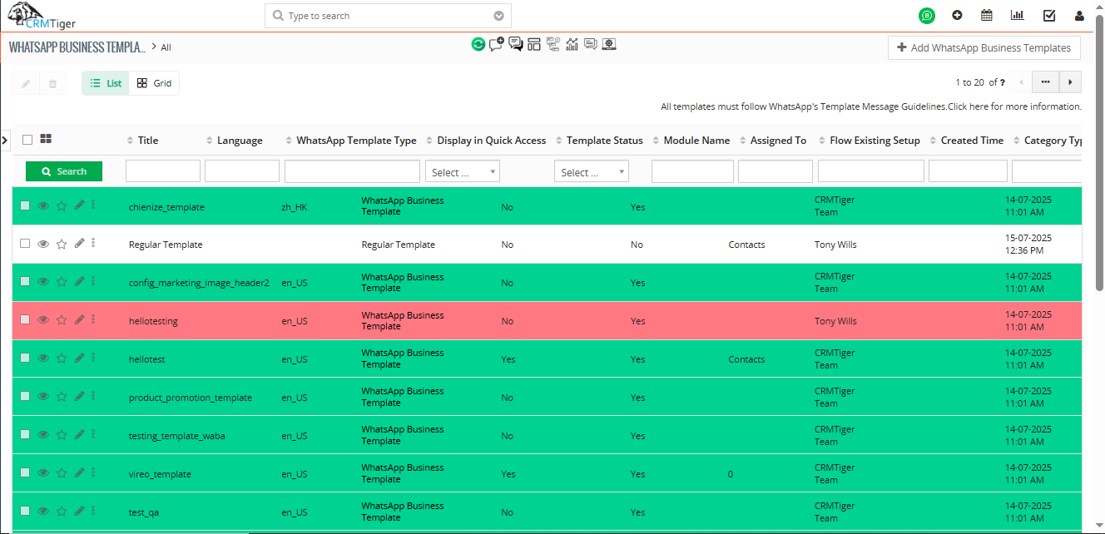Open the page jump ellipsis button

pyautogui.click(x=1045, y=82)
